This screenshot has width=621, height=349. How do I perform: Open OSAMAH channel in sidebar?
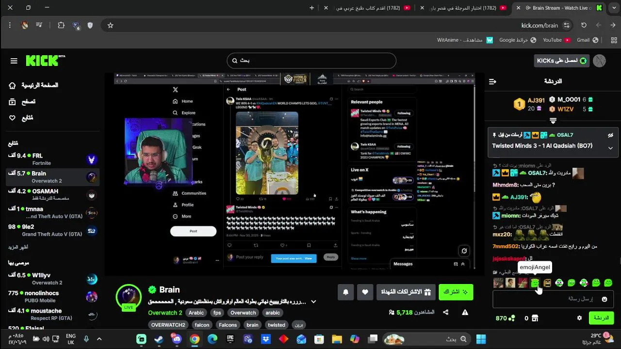click(52, 194)
